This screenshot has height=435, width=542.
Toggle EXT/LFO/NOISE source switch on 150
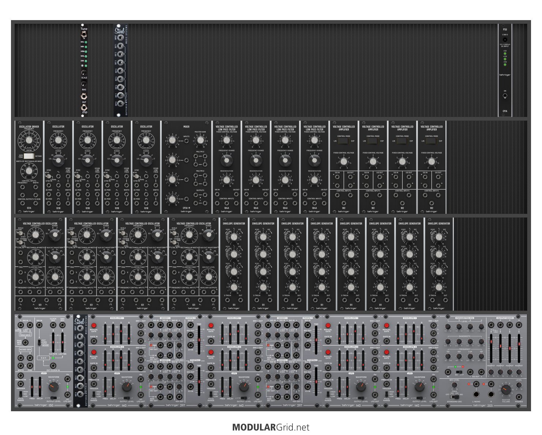39,342
